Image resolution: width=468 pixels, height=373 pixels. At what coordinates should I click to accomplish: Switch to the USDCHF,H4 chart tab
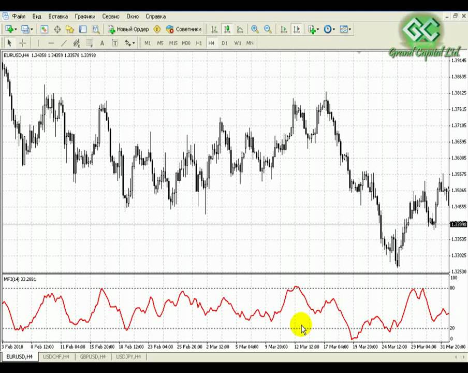[56, 356]
